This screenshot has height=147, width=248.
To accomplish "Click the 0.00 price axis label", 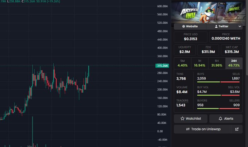I will (160, 131).
